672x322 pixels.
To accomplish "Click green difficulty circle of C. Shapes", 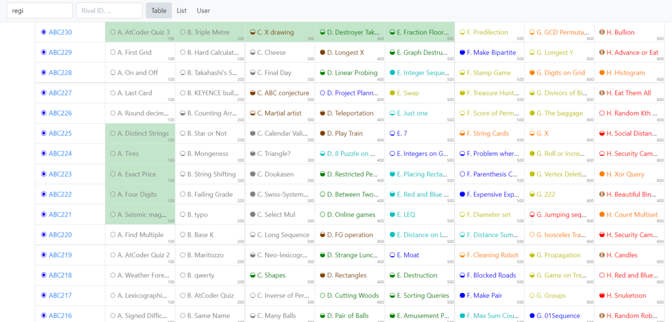I will 253,275.
